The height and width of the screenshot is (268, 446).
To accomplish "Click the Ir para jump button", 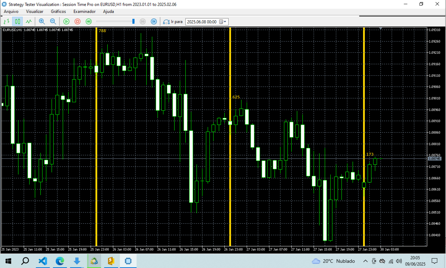I will 173,21.
